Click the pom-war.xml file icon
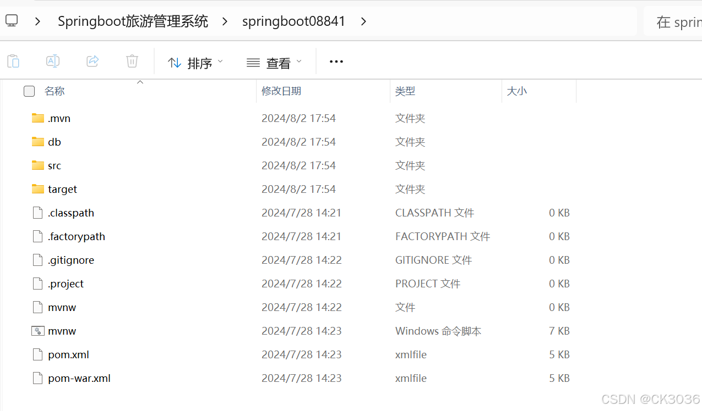The height and width of the screenshot is (411, 702). (x=37, y=378)
